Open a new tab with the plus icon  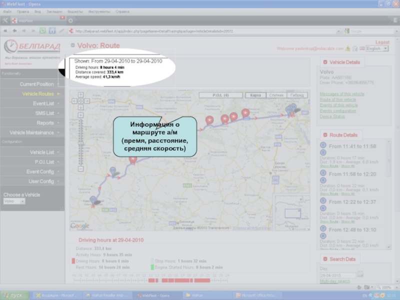click(70, 20)
